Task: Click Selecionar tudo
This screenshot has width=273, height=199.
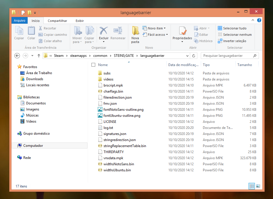Action: tap(232, 28)
